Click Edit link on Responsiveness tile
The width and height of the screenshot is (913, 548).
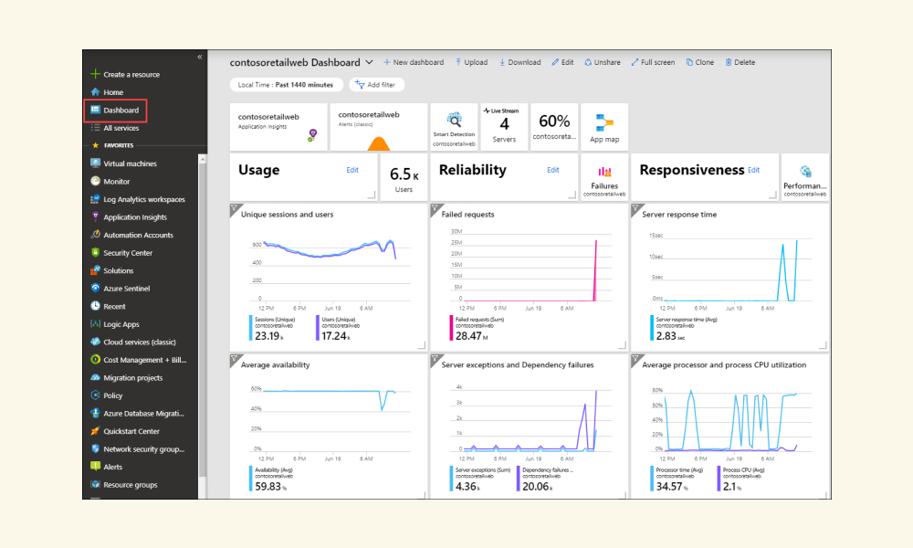(x=753, y=170)
